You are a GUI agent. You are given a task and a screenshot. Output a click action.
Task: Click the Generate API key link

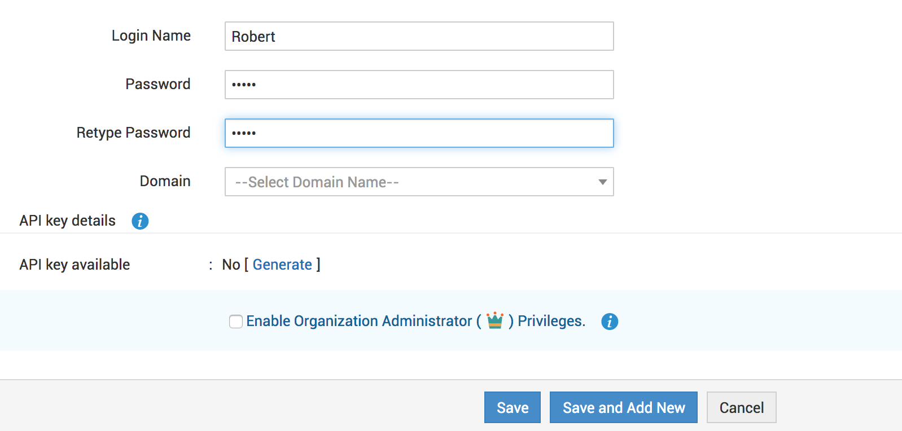pos(282,265)
